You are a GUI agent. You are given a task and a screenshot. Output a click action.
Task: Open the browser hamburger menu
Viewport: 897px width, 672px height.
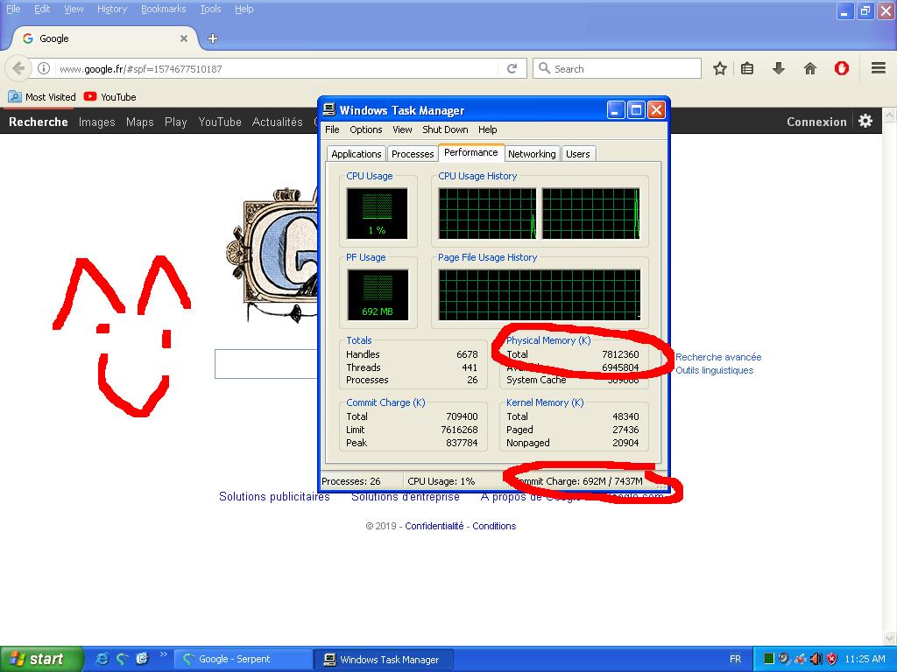[x=879, y=68]
